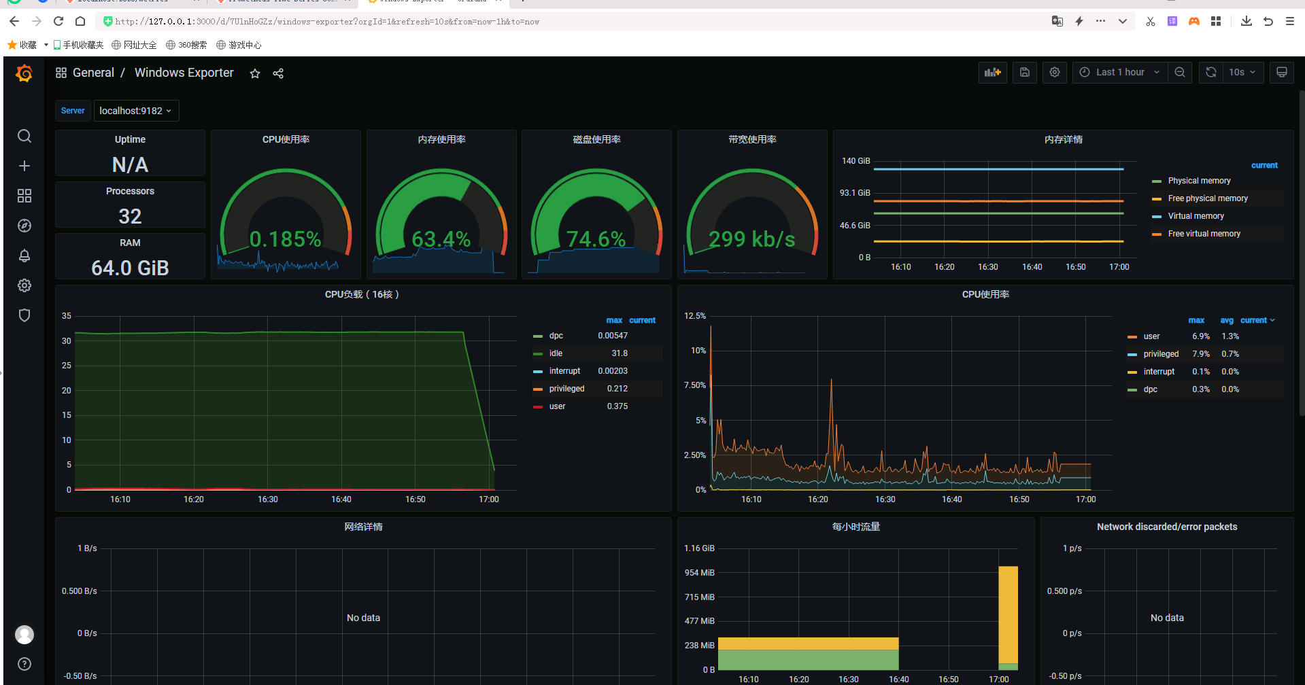Enable TV cycle view mode icon
The height and width of the screenshot is (685, 1305).
(x=1281, y=73)
